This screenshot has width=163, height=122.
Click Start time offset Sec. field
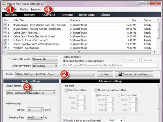point(80,108)
